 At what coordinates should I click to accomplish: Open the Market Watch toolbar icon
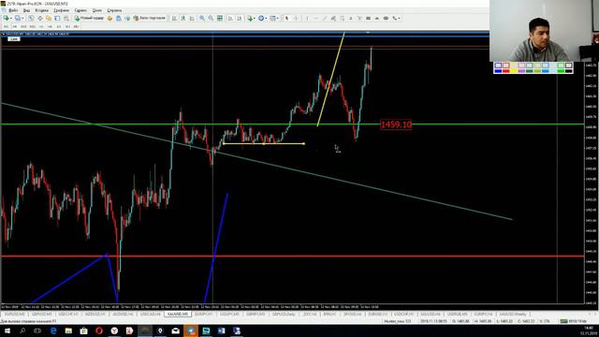click(x=31, y=18)
